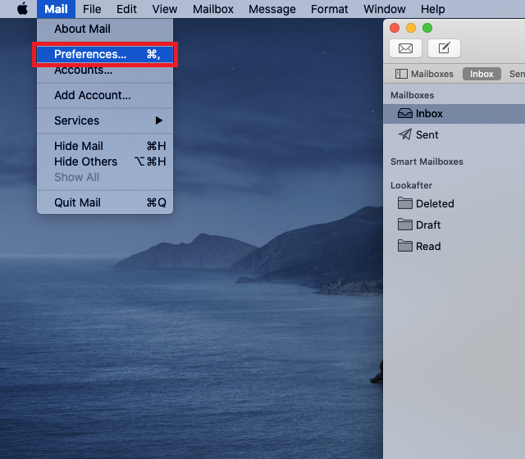Select the Read folder label
The width and height of the screenshot is (525, 459).
click(428, 246)
